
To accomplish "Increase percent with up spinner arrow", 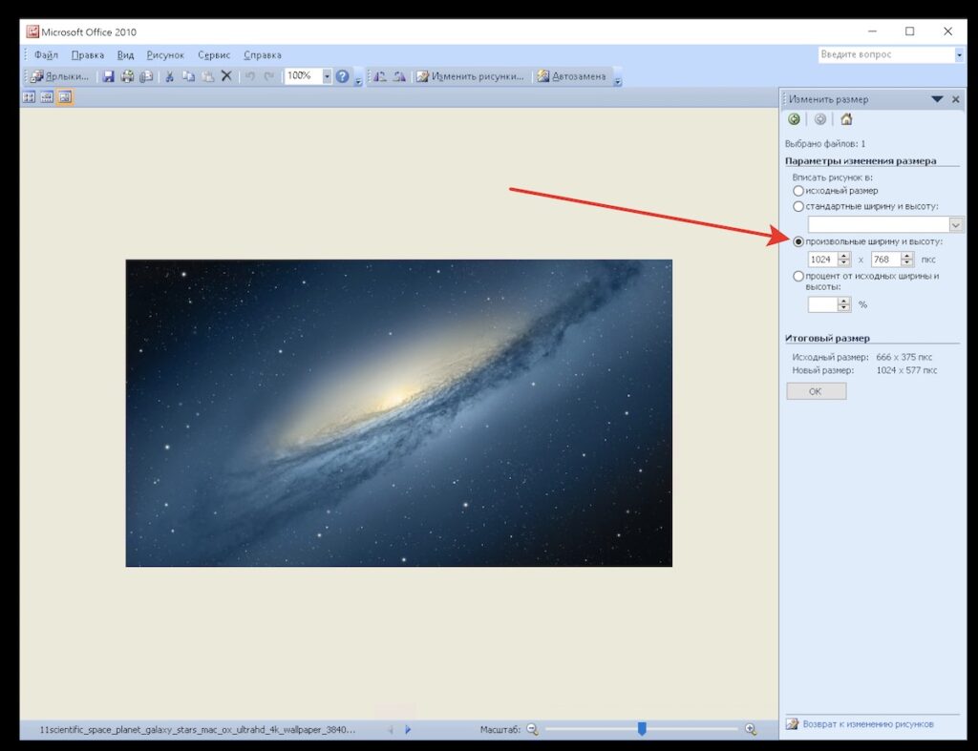I will click(844, 301).
